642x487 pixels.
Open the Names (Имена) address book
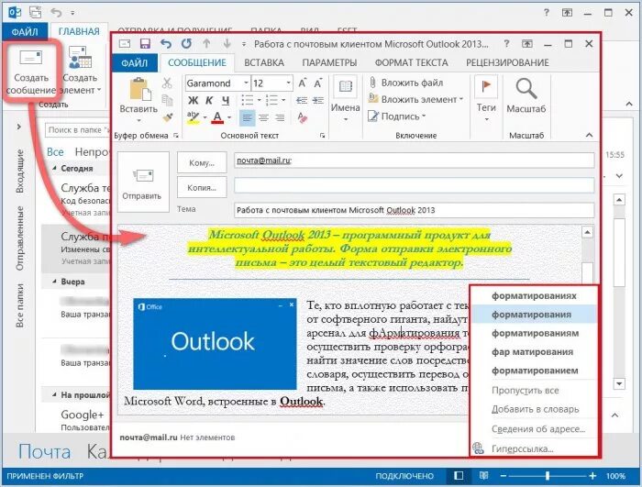(345, 100)
